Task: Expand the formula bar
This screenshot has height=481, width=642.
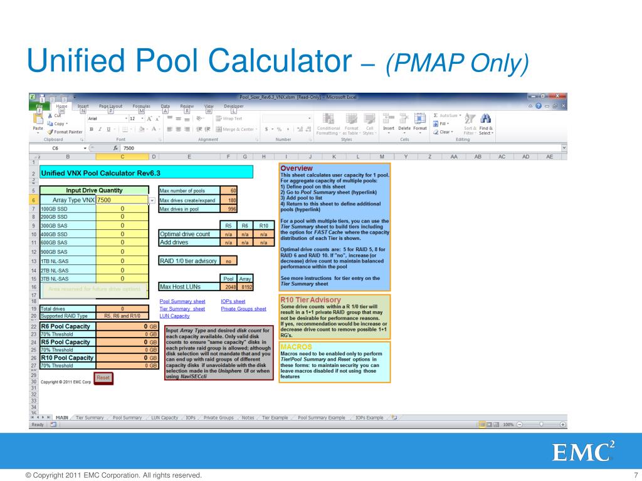Action: coord(564,148)
